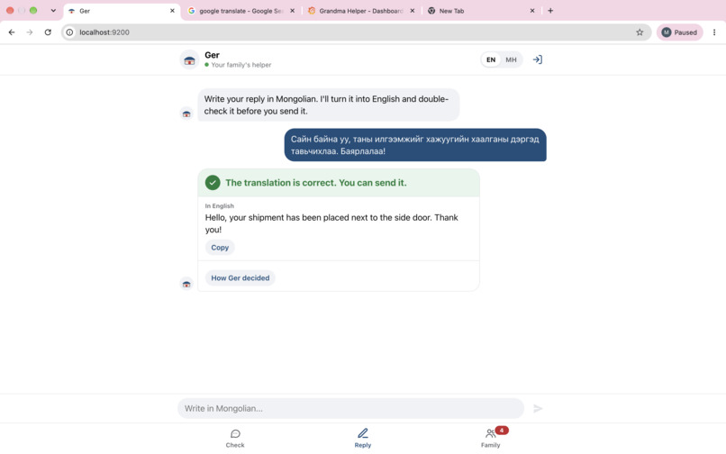Reload the current page
Viewport: 726px width, 454px height.
click(x=48, y=32)
